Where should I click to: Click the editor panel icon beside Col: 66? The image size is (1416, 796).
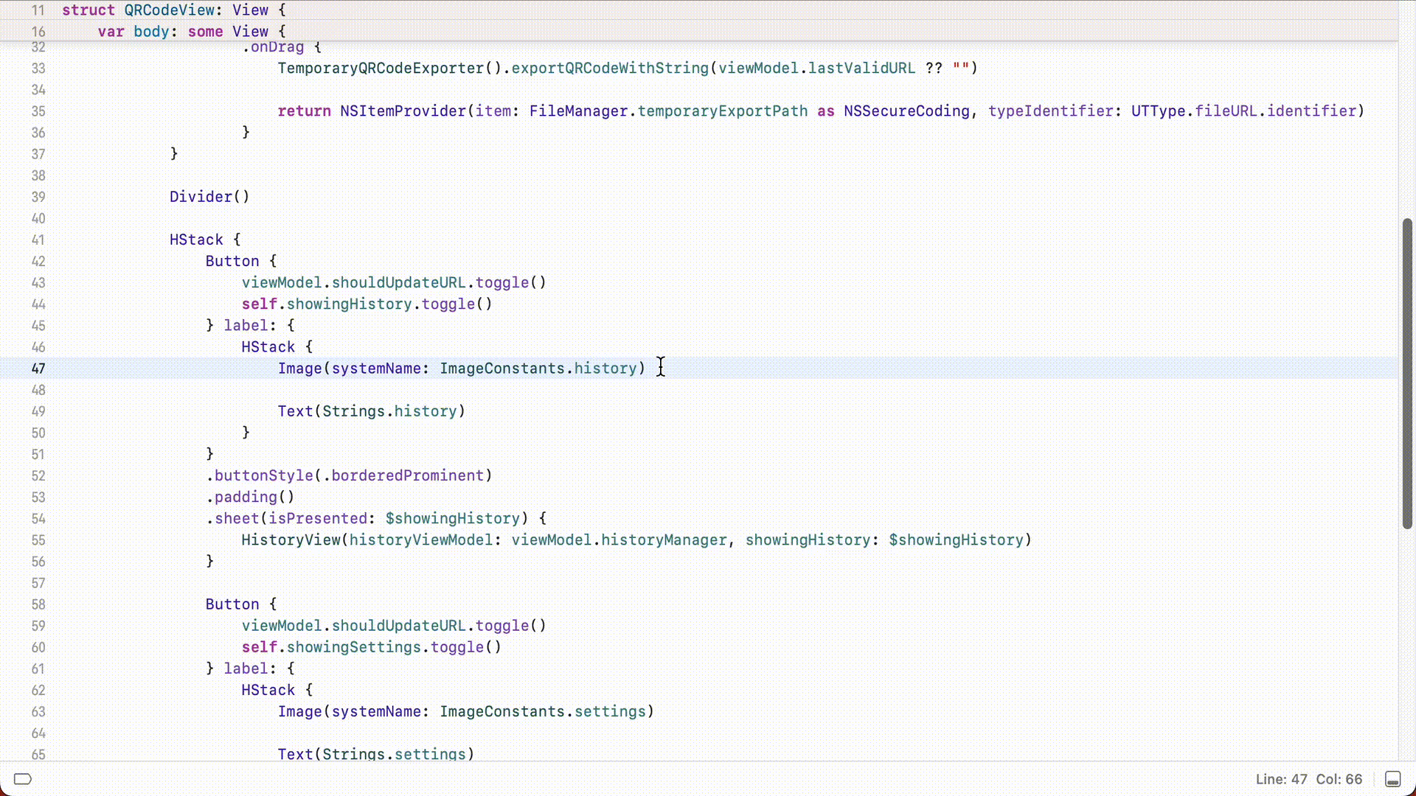1392,779
